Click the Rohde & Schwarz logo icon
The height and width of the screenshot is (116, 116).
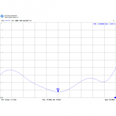tap(2, 16)
